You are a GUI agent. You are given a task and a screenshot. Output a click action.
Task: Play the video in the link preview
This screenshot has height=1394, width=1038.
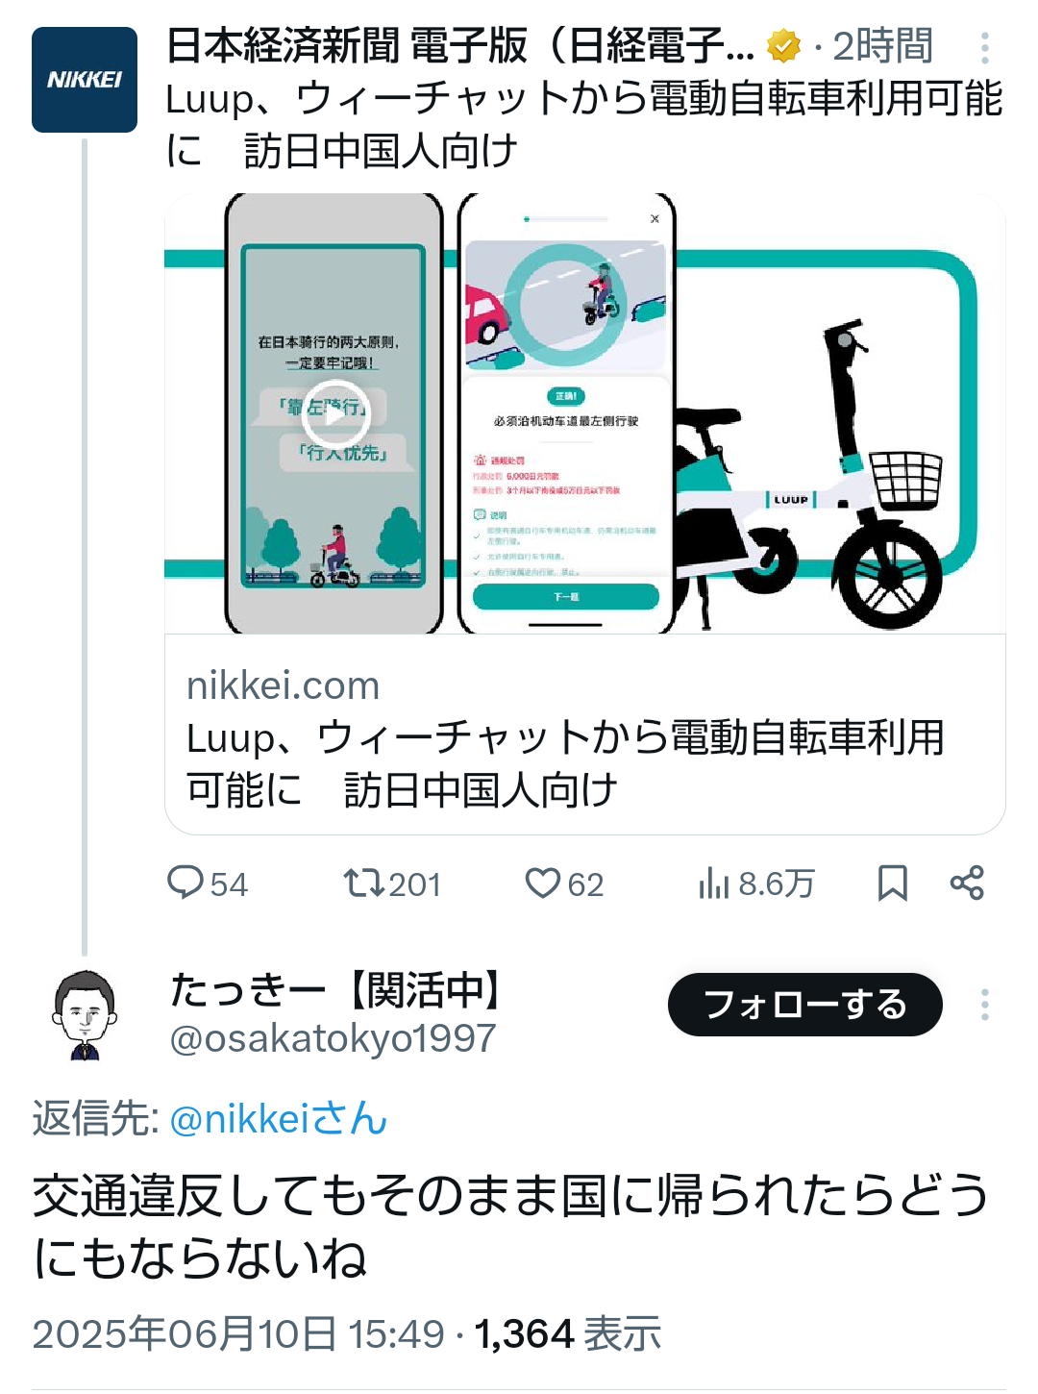coord(334,413)
